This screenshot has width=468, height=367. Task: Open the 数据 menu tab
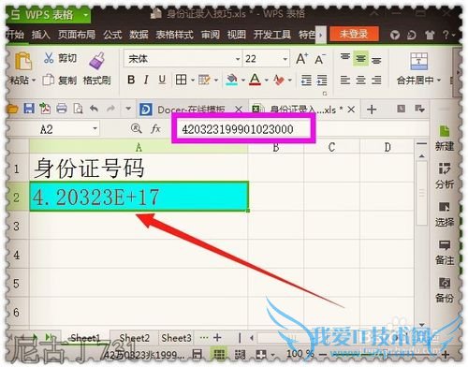coord(139,35)
